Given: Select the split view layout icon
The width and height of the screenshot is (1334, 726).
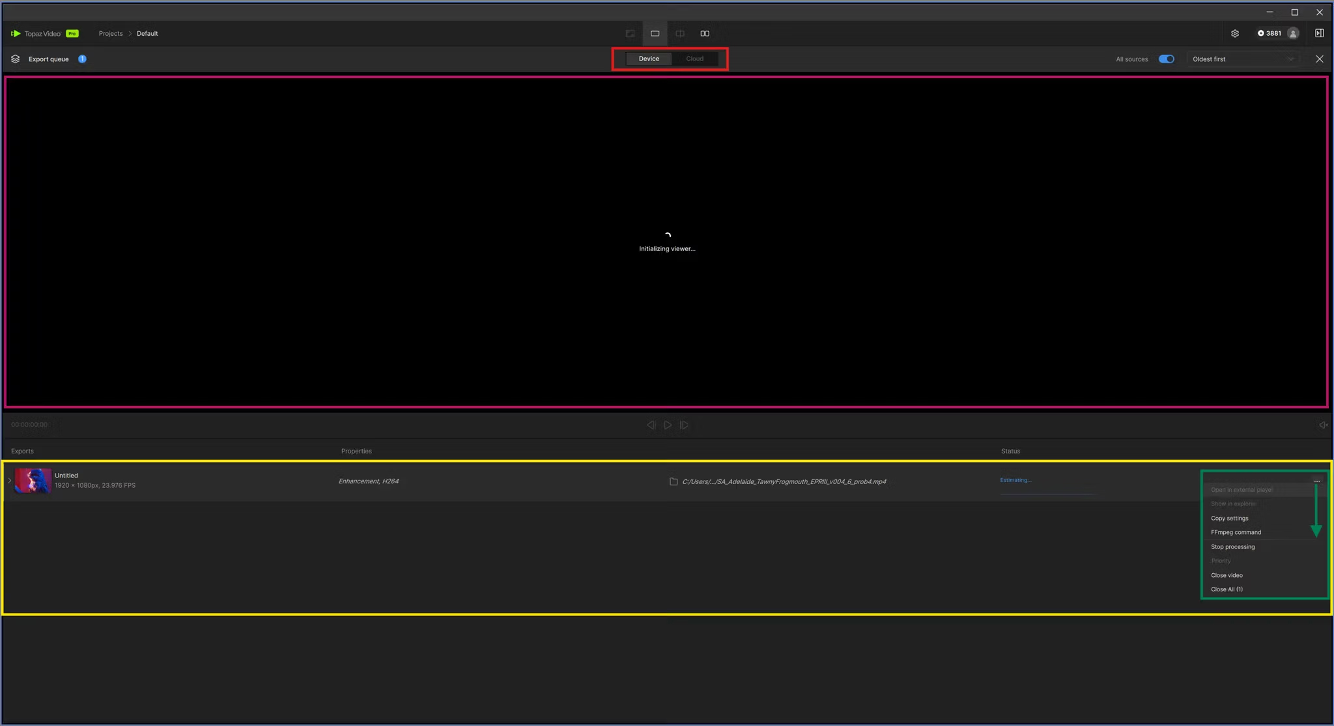Looking at the screenshot, I should point(679,33).
